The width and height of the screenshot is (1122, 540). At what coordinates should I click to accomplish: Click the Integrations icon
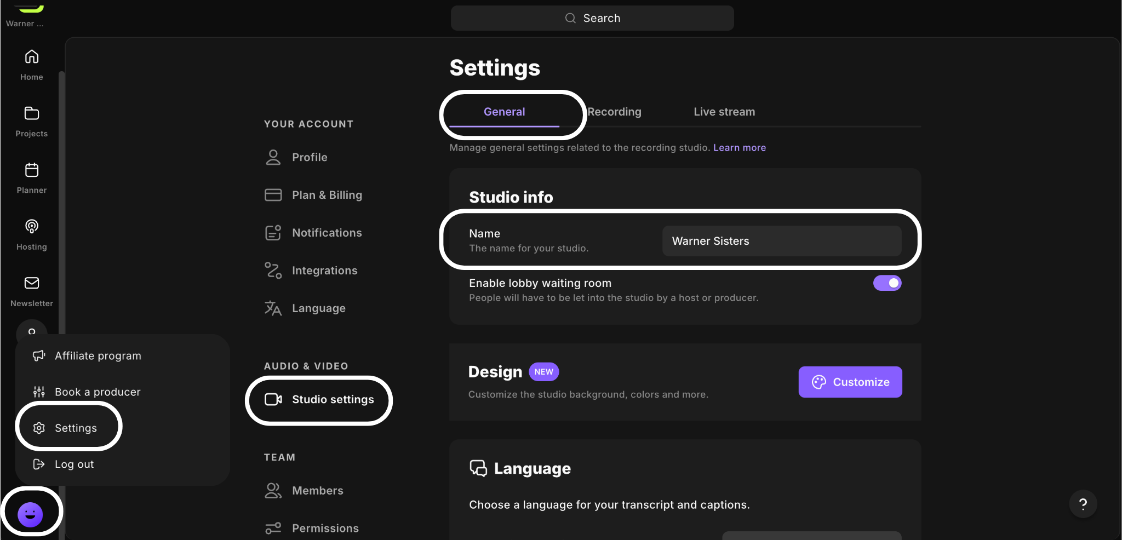(273, 271)
